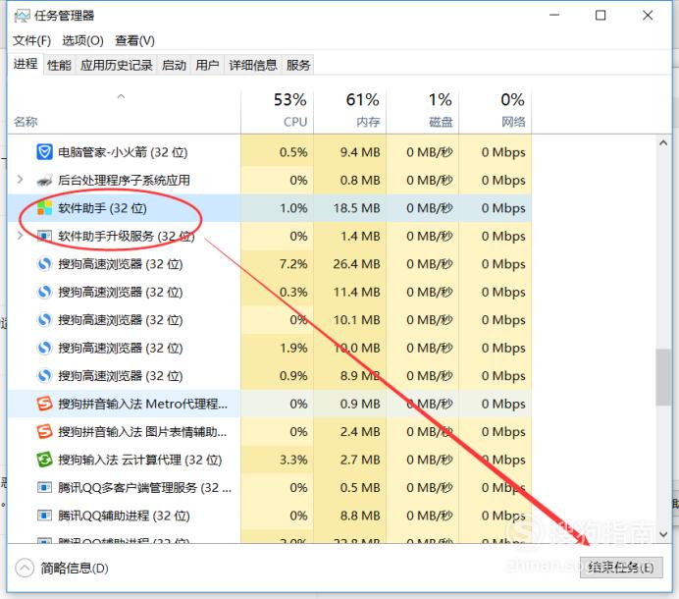Click the 腾讯QQ多客户端管理服务 icon
This screenshot has width=679, height=599.
pos(44,488)
